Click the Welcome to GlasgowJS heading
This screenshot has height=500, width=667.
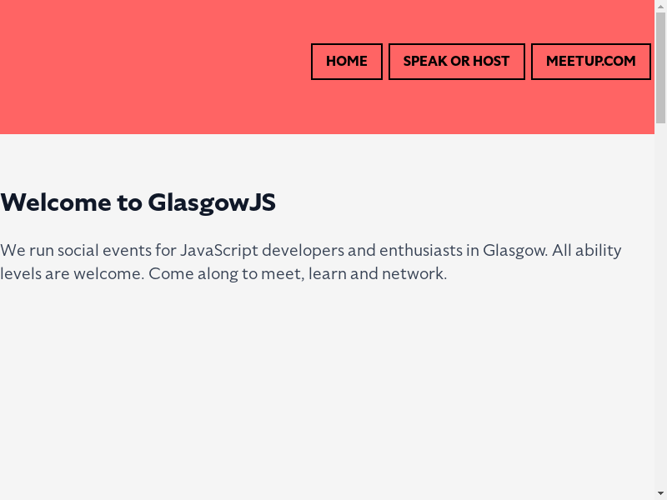tap(138, 202)
